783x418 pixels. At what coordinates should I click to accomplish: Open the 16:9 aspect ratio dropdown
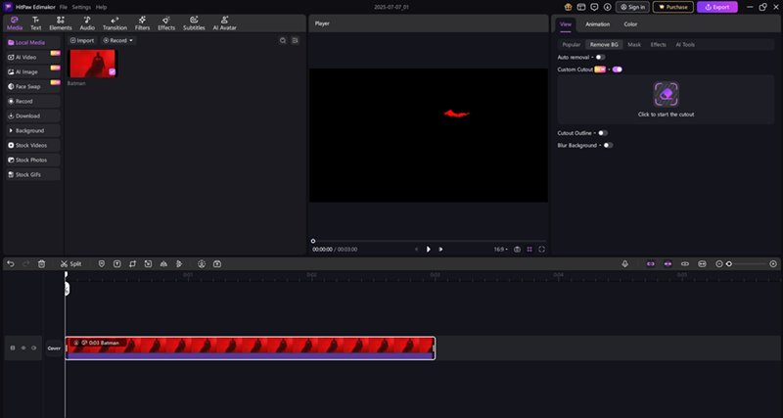pos(501,250)
